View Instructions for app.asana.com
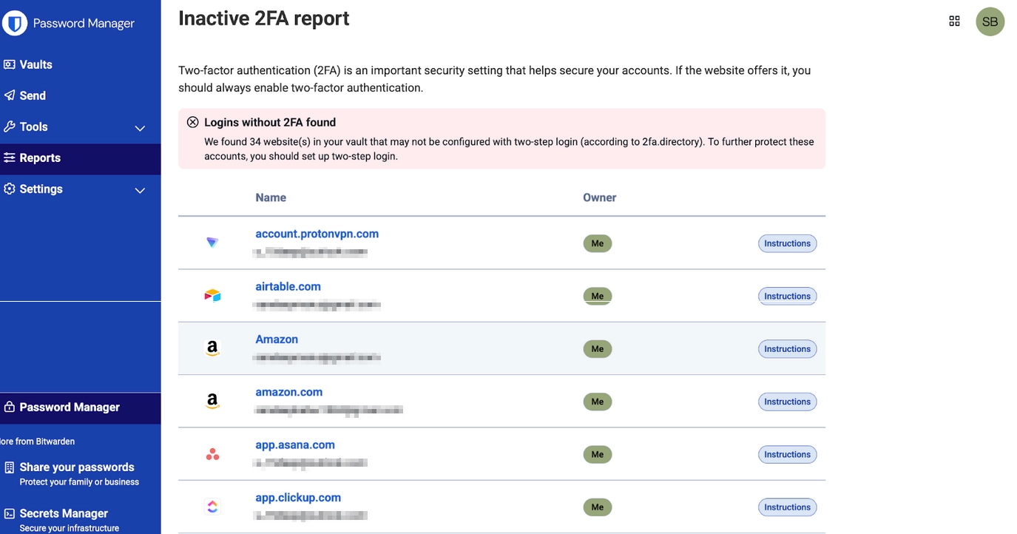Image resolution: width=1017 pixels, height=534 pixels. (x=787, y=454)
